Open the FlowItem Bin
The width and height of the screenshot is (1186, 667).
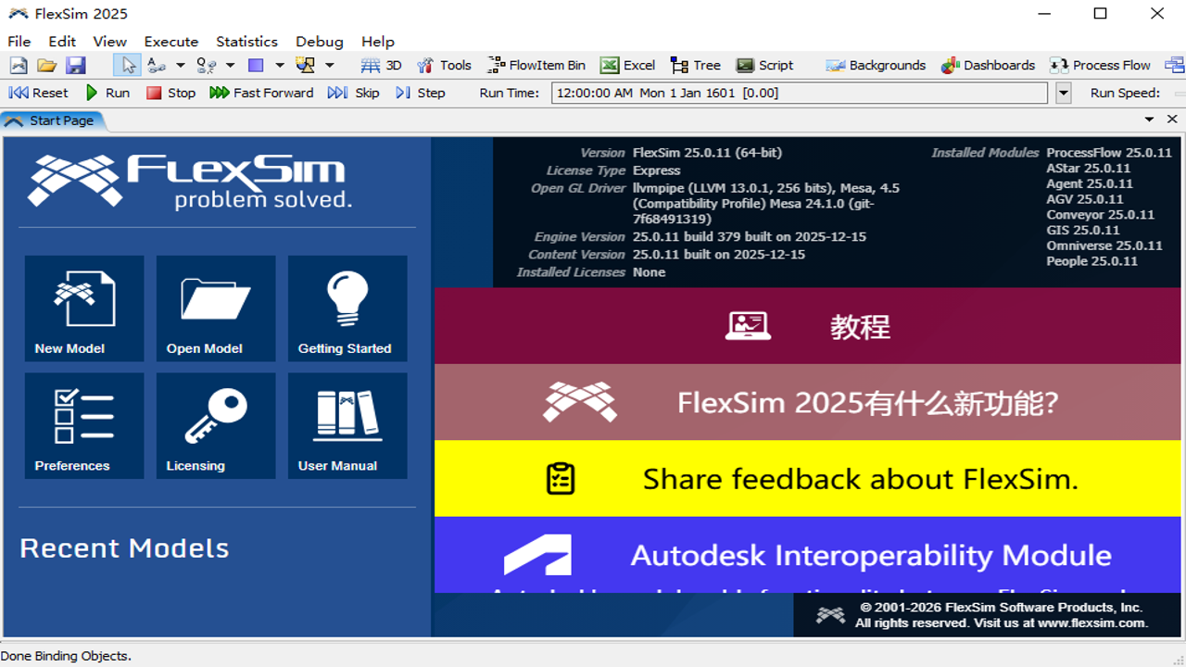click(537, 66)
